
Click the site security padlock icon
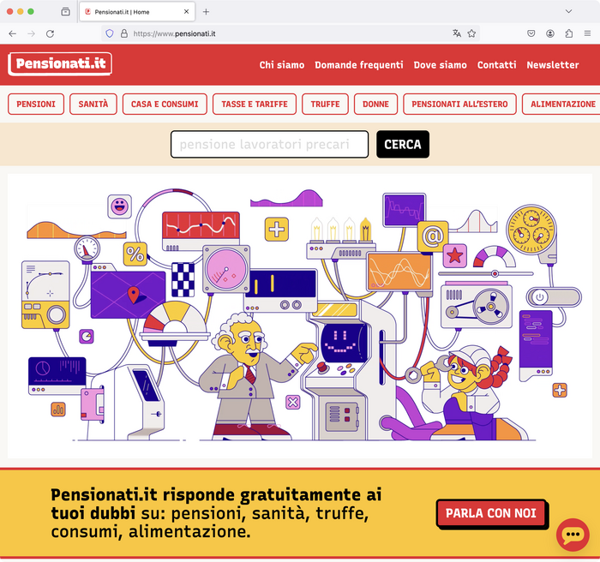pyautogui.click(x=124, y=33)
